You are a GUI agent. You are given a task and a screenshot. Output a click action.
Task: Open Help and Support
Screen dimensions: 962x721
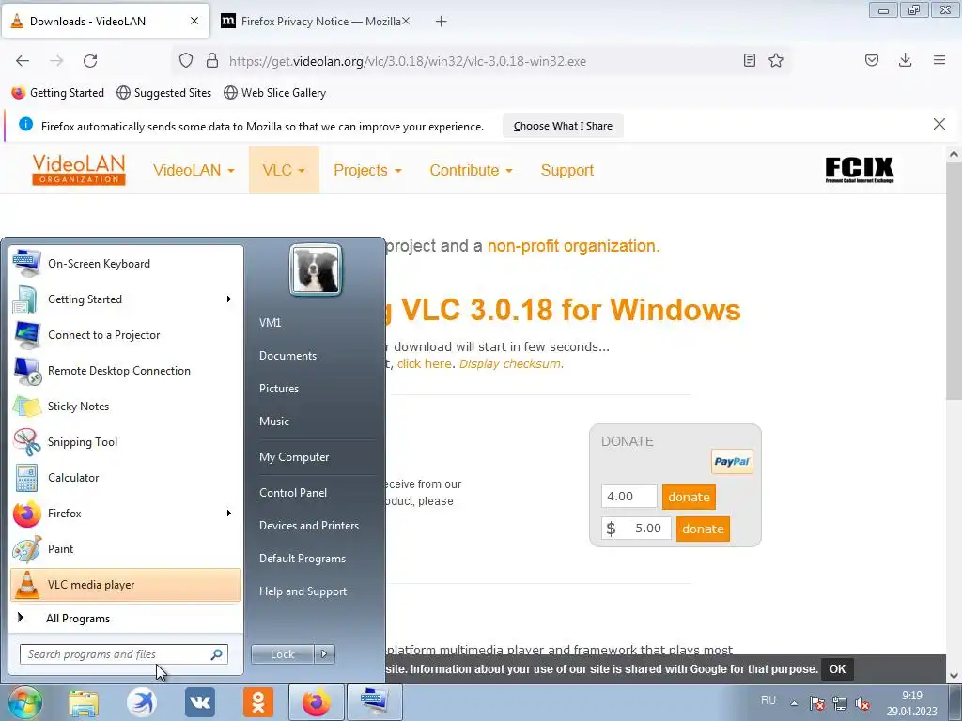point(303,591)
